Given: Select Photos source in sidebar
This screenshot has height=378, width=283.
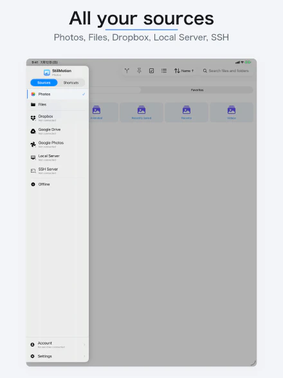Looking at the screenshot, I should (57, 94).
